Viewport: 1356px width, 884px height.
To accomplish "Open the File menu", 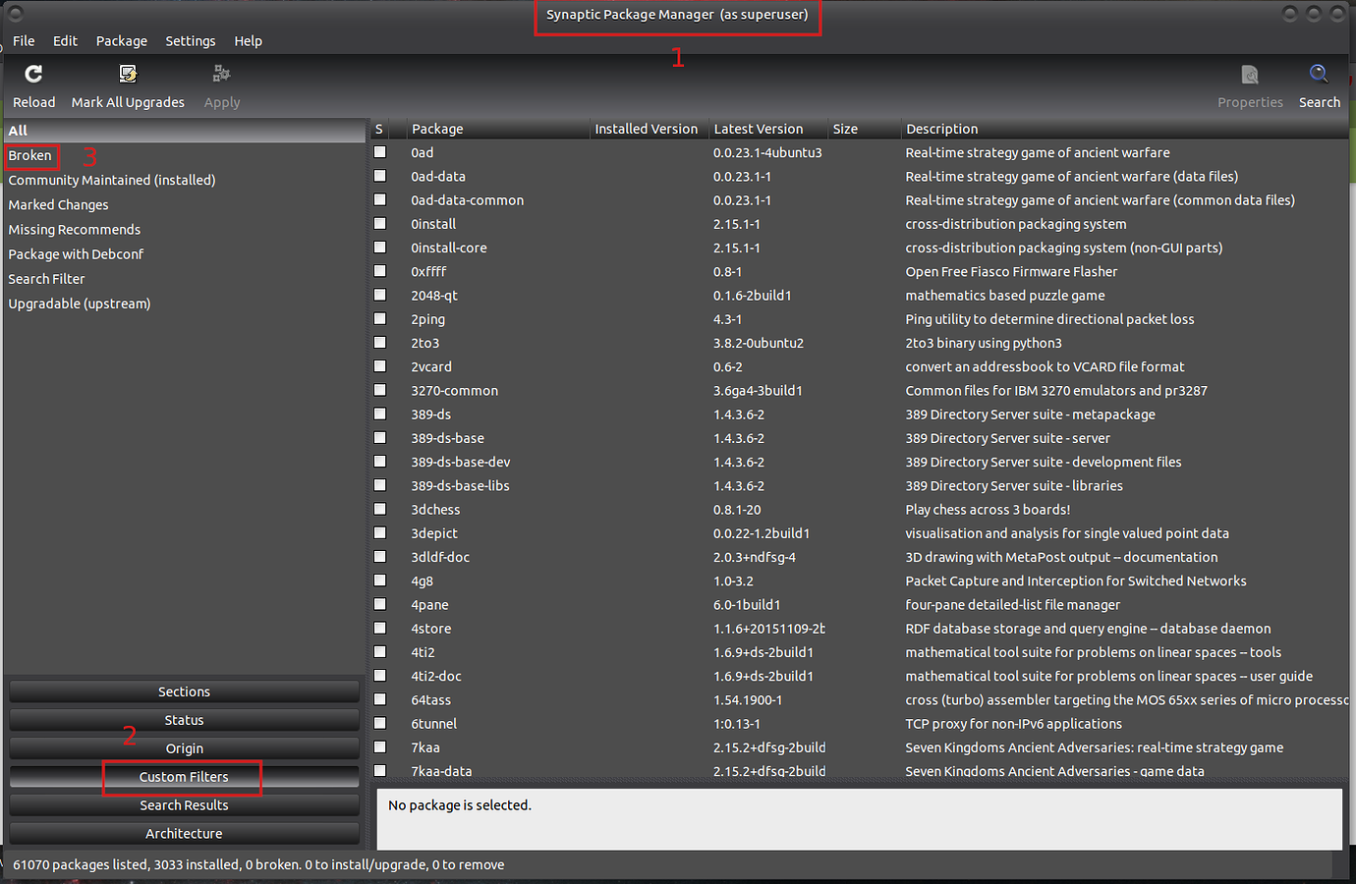I will pos(24,41).
